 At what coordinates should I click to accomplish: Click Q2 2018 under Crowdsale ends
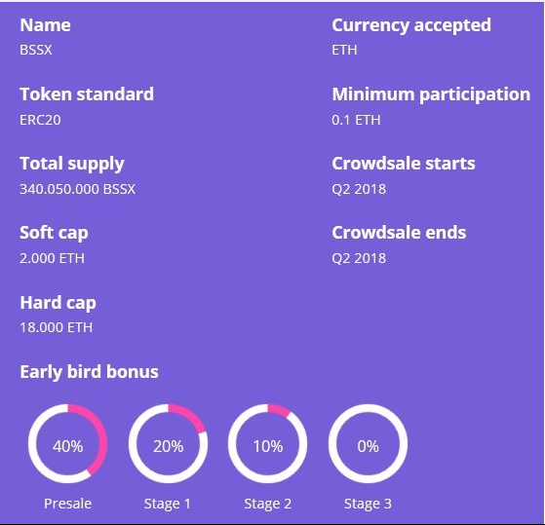(359, 258)
